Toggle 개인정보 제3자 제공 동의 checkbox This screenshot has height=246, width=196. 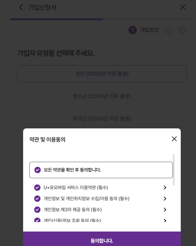[x=37, y=210]
